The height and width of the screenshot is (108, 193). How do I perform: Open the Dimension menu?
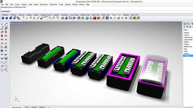click(44, 4)
